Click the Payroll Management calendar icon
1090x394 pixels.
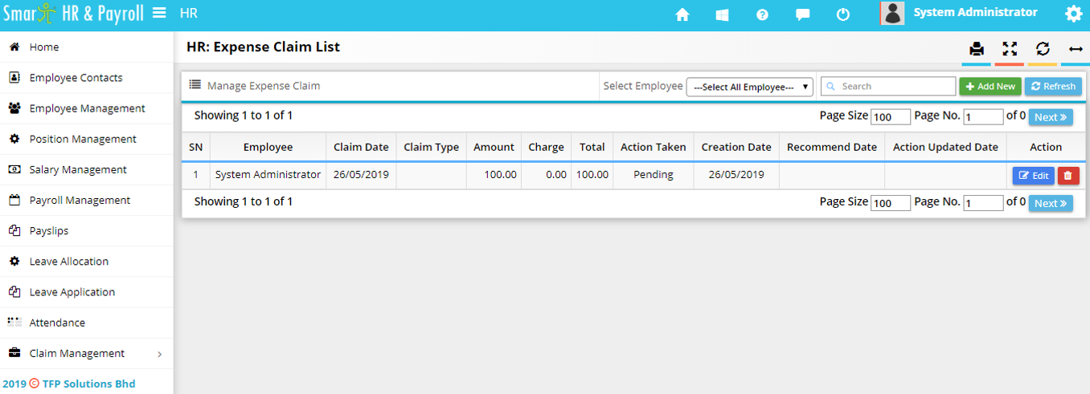pyautogui.click(x=14, y=200)
